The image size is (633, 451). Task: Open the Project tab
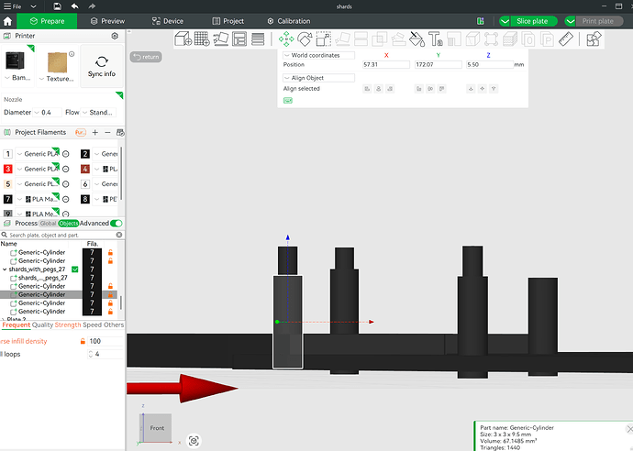(x=228, y=21)
